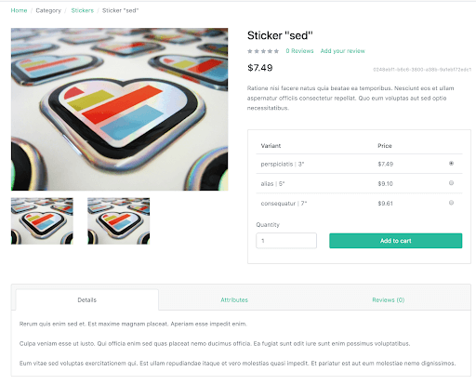Screen dimensions: 476x385
Task: Click the fifth rating star
Action: click(x=276, y=51)
